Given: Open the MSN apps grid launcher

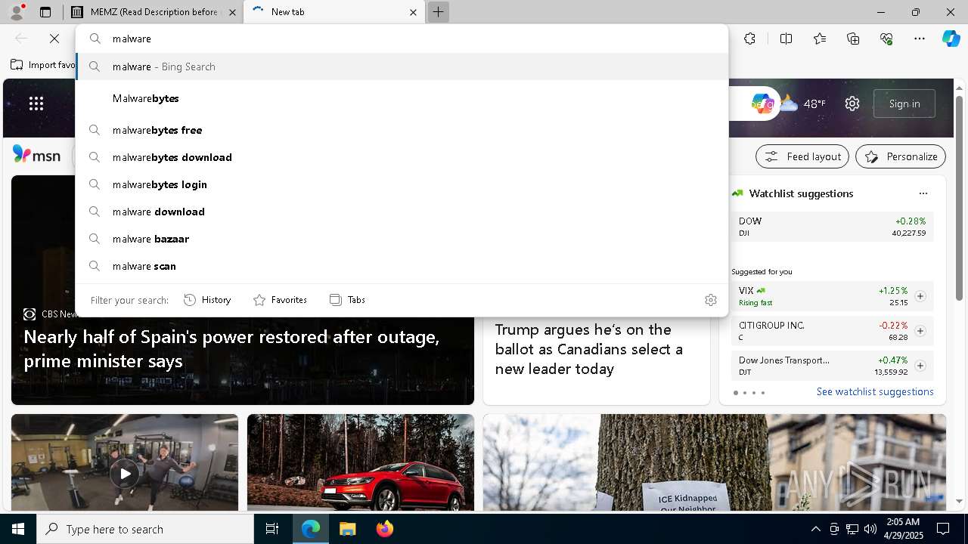Looking at the screenshot, I should tap(36, 104).
